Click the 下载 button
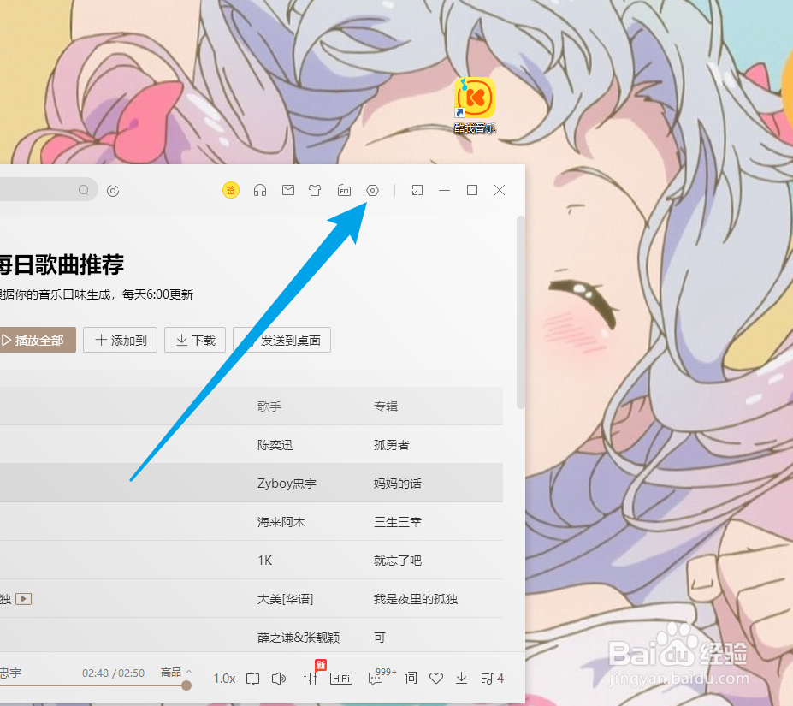This screenshot has width=793, height=706. click(195, 340)
